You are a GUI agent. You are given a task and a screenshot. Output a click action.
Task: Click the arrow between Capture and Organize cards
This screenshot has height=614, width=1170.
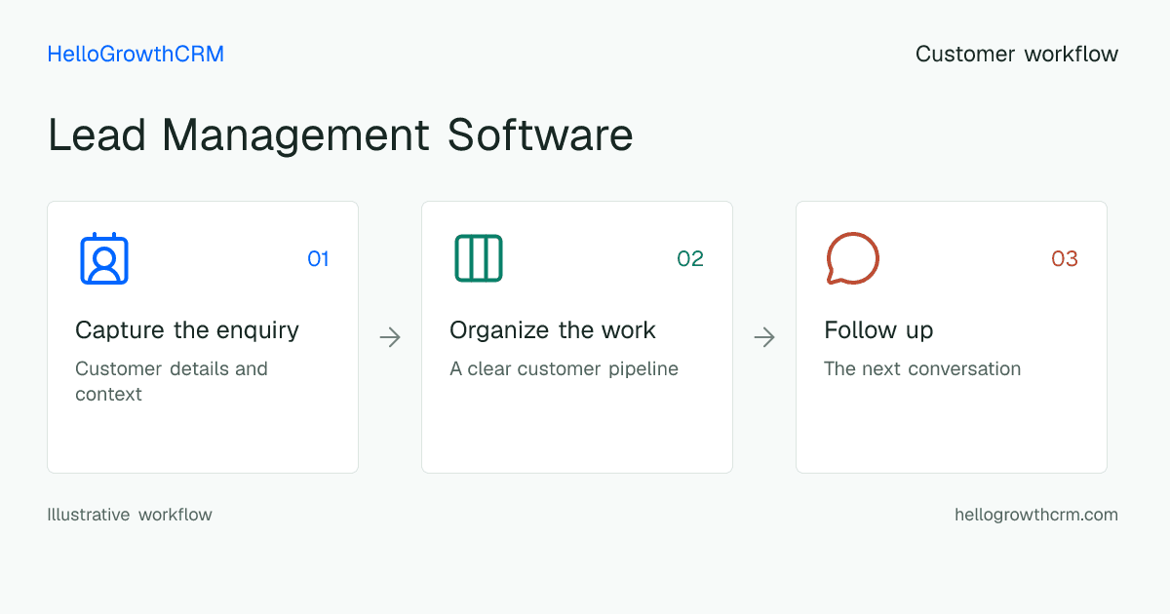pos(390,337)
